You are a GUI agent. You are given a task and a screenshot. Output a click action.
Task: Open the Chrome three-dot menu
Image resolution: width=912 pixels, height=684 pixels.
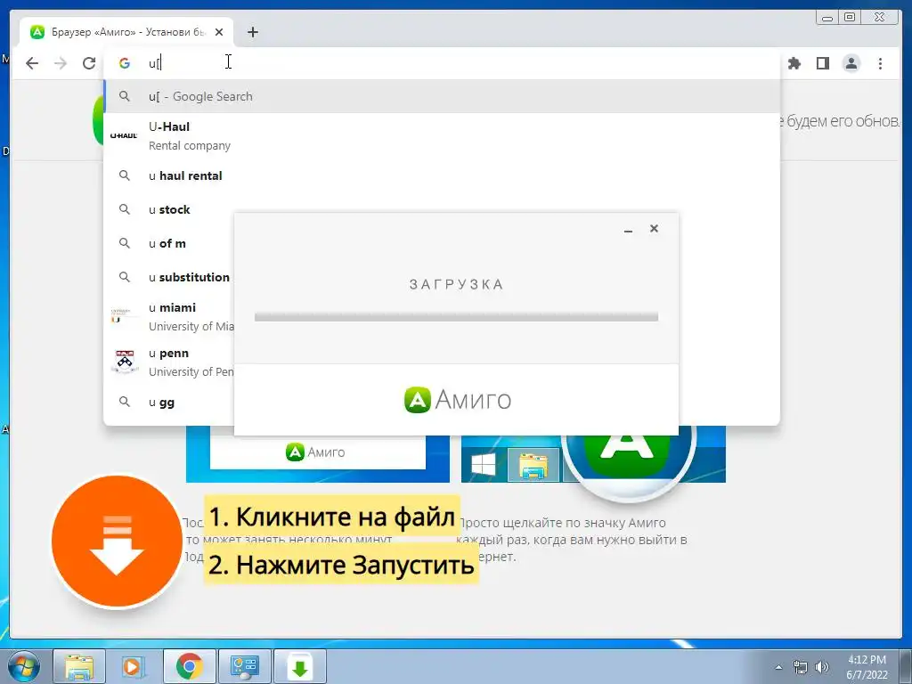click(880, 63)
